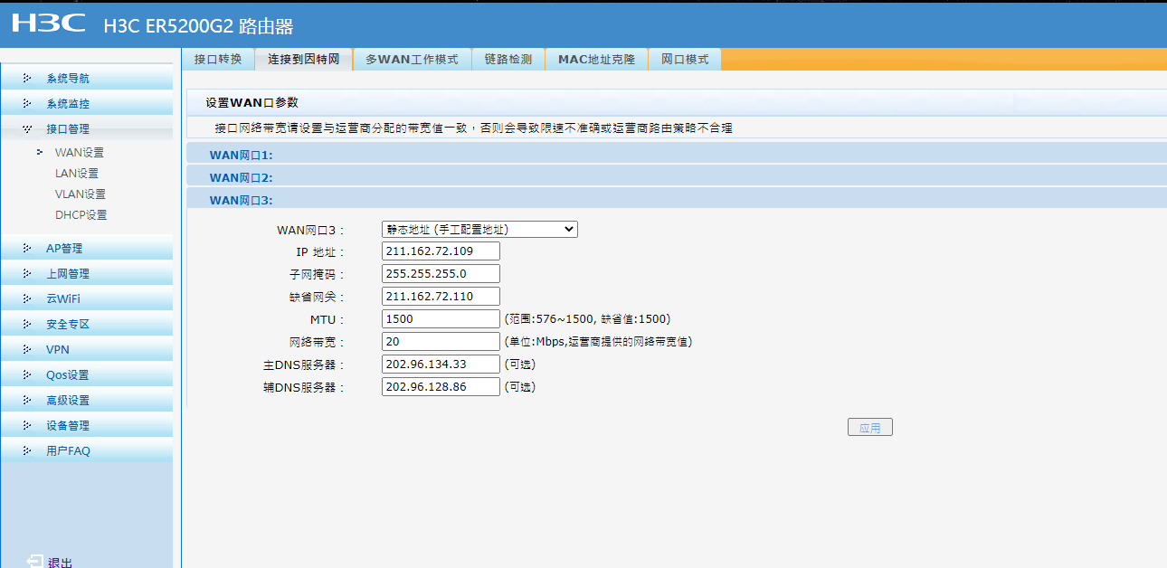Image resolution: width=1167 pixels, height=568 pixels.
Task: Click the Mbps bandwidth unit hint text
Action: (599, 342)
